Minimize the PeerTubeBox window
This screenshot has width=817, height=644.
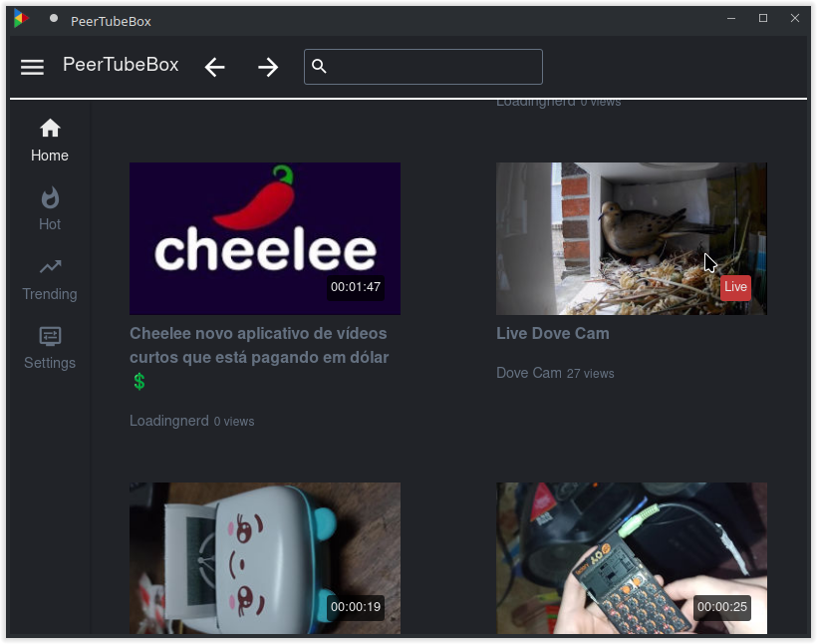[731, 18]
